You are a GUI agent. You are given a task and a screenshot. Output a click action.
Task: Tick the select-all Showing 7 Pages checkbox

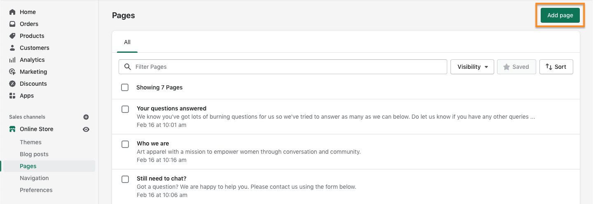(x=125, y=87)
